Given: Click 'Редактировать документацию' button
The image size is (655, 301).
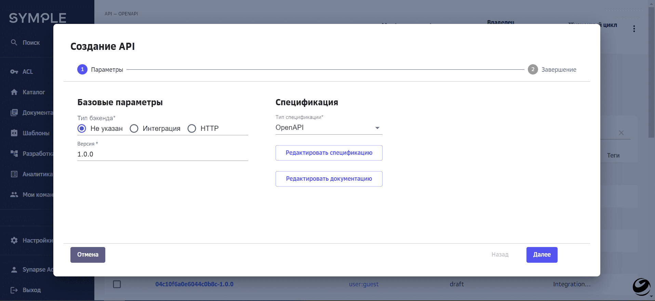Looking at the screenshot, I should 329,179.
